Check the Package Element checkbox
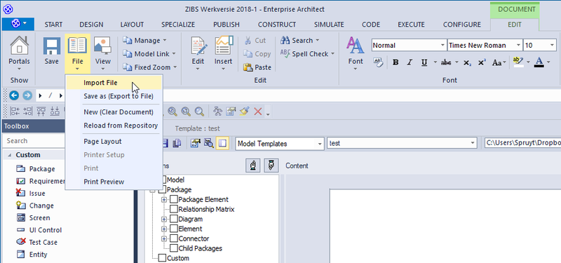This screenshot has width=561, height=263. click(173, 199)
